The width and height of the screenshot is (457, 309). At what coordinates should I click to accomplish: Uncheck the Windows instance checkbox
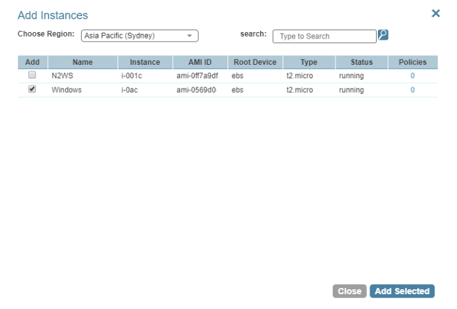pos(32,90)
